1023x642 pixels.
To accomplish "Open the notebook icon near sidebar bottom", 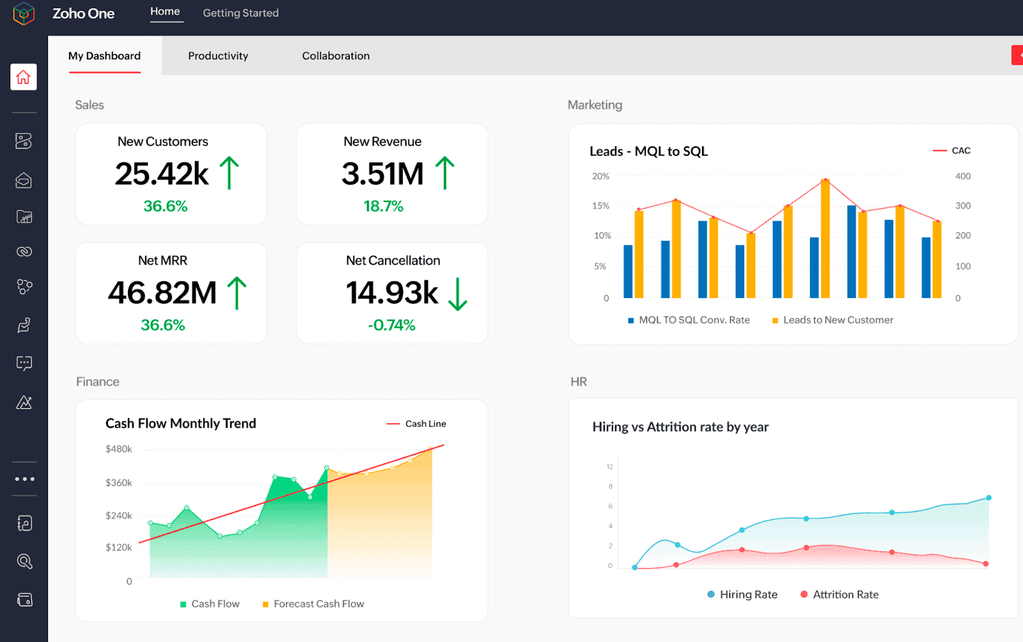I will click(x=23, y=522).
